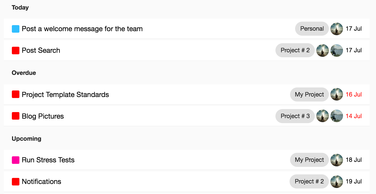
Task: Click the pink square beside Run Stress Tests
Action: pos(16,160)
